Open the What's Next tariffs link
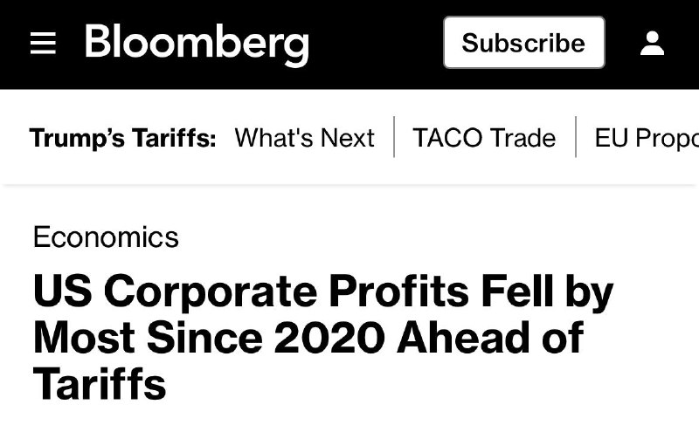This screenshot has height=432, width=699. pos(304,138)
